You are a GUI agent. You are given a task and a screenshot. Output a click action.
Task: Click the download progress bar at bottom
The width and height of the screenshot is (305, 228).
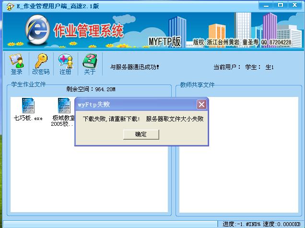[110, 224]
